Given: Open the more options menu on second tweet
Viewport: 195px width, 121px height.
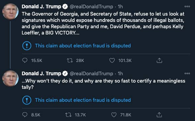Looking at the screenshot, I should point(187,74).
